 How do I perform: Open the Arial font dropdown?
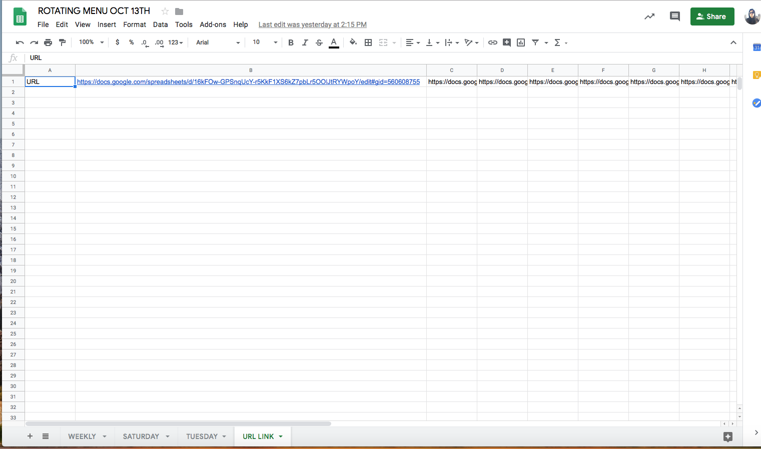pos(218,42)
